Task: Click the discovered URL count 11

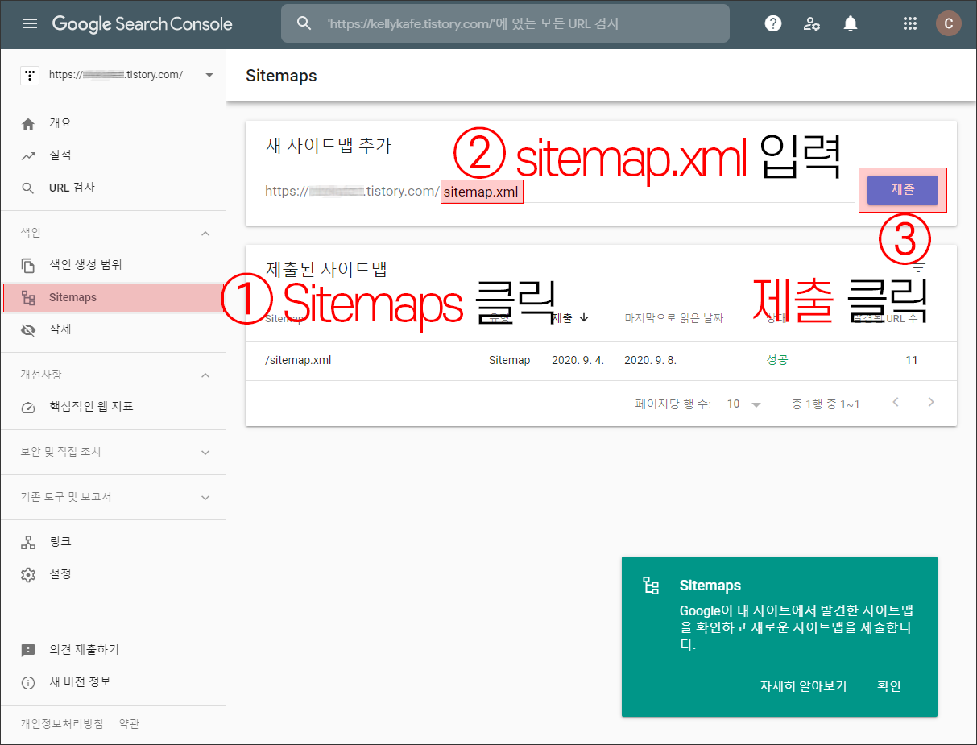Action: click(x=912, y=360)
